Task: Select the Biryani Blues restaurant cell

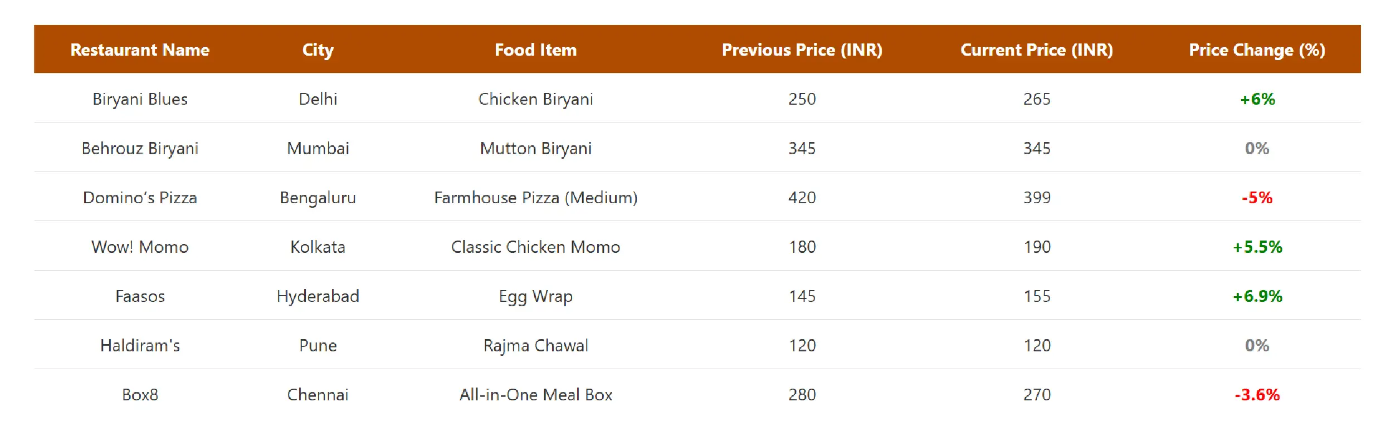Action: 140,99
